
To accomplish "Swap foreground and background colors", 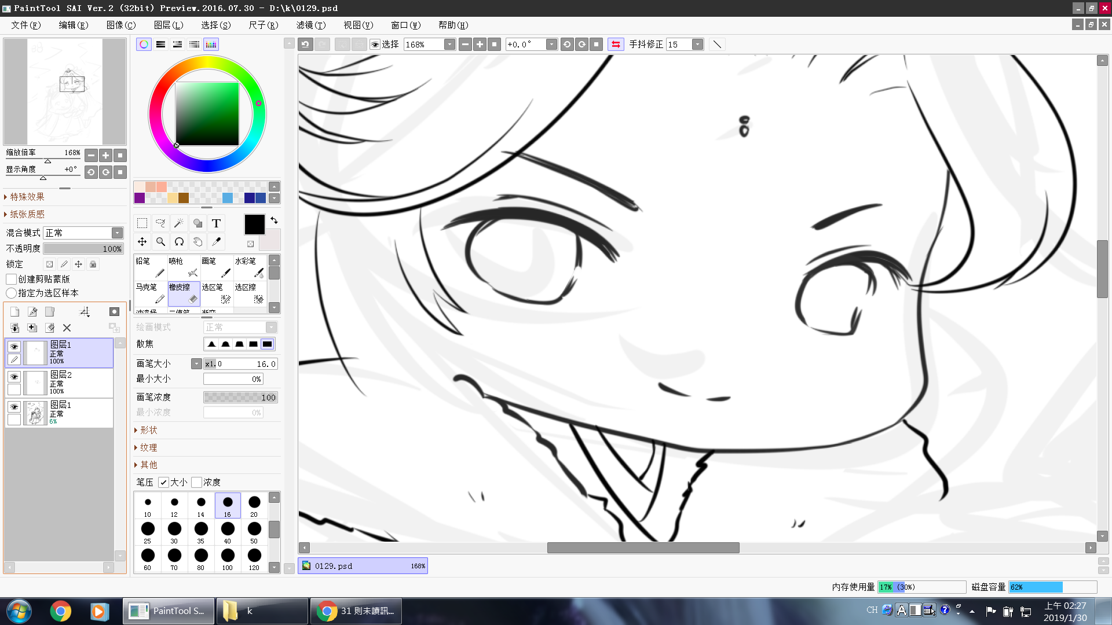I will [274, 220].
